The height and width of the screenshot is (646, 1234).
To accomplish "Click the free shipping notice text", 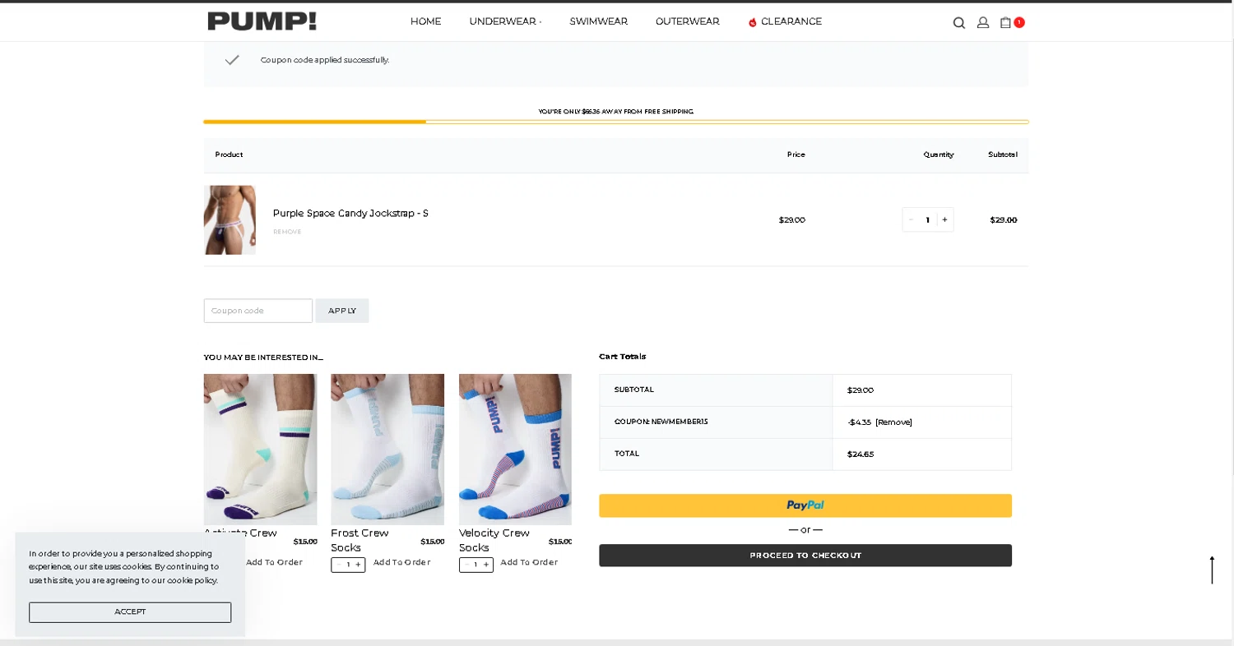I will pos(616,111).
